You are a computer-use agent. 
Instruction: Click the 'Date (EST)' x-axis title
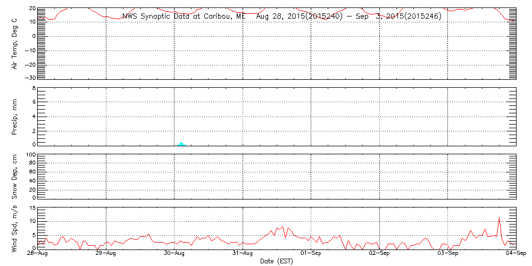click(x=277, y=261)
